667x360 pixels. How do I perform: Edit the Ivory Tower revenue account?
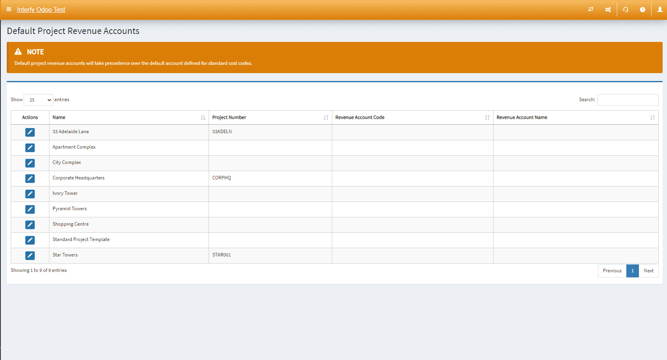(30, 194)
